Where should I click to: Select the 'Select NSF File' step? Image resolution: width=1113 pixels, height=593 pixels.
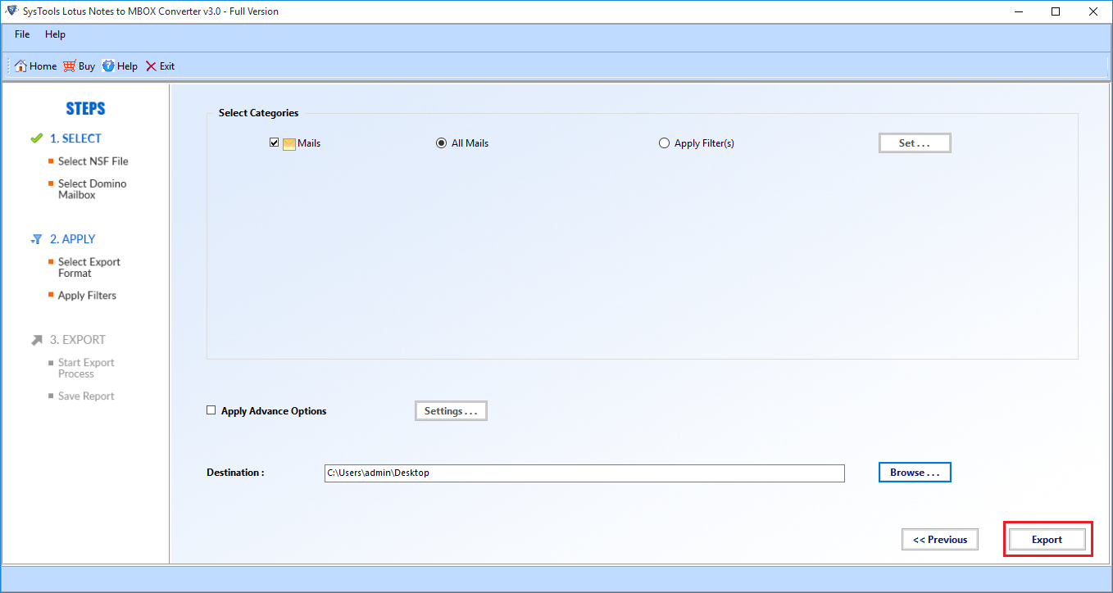point(93,161)
